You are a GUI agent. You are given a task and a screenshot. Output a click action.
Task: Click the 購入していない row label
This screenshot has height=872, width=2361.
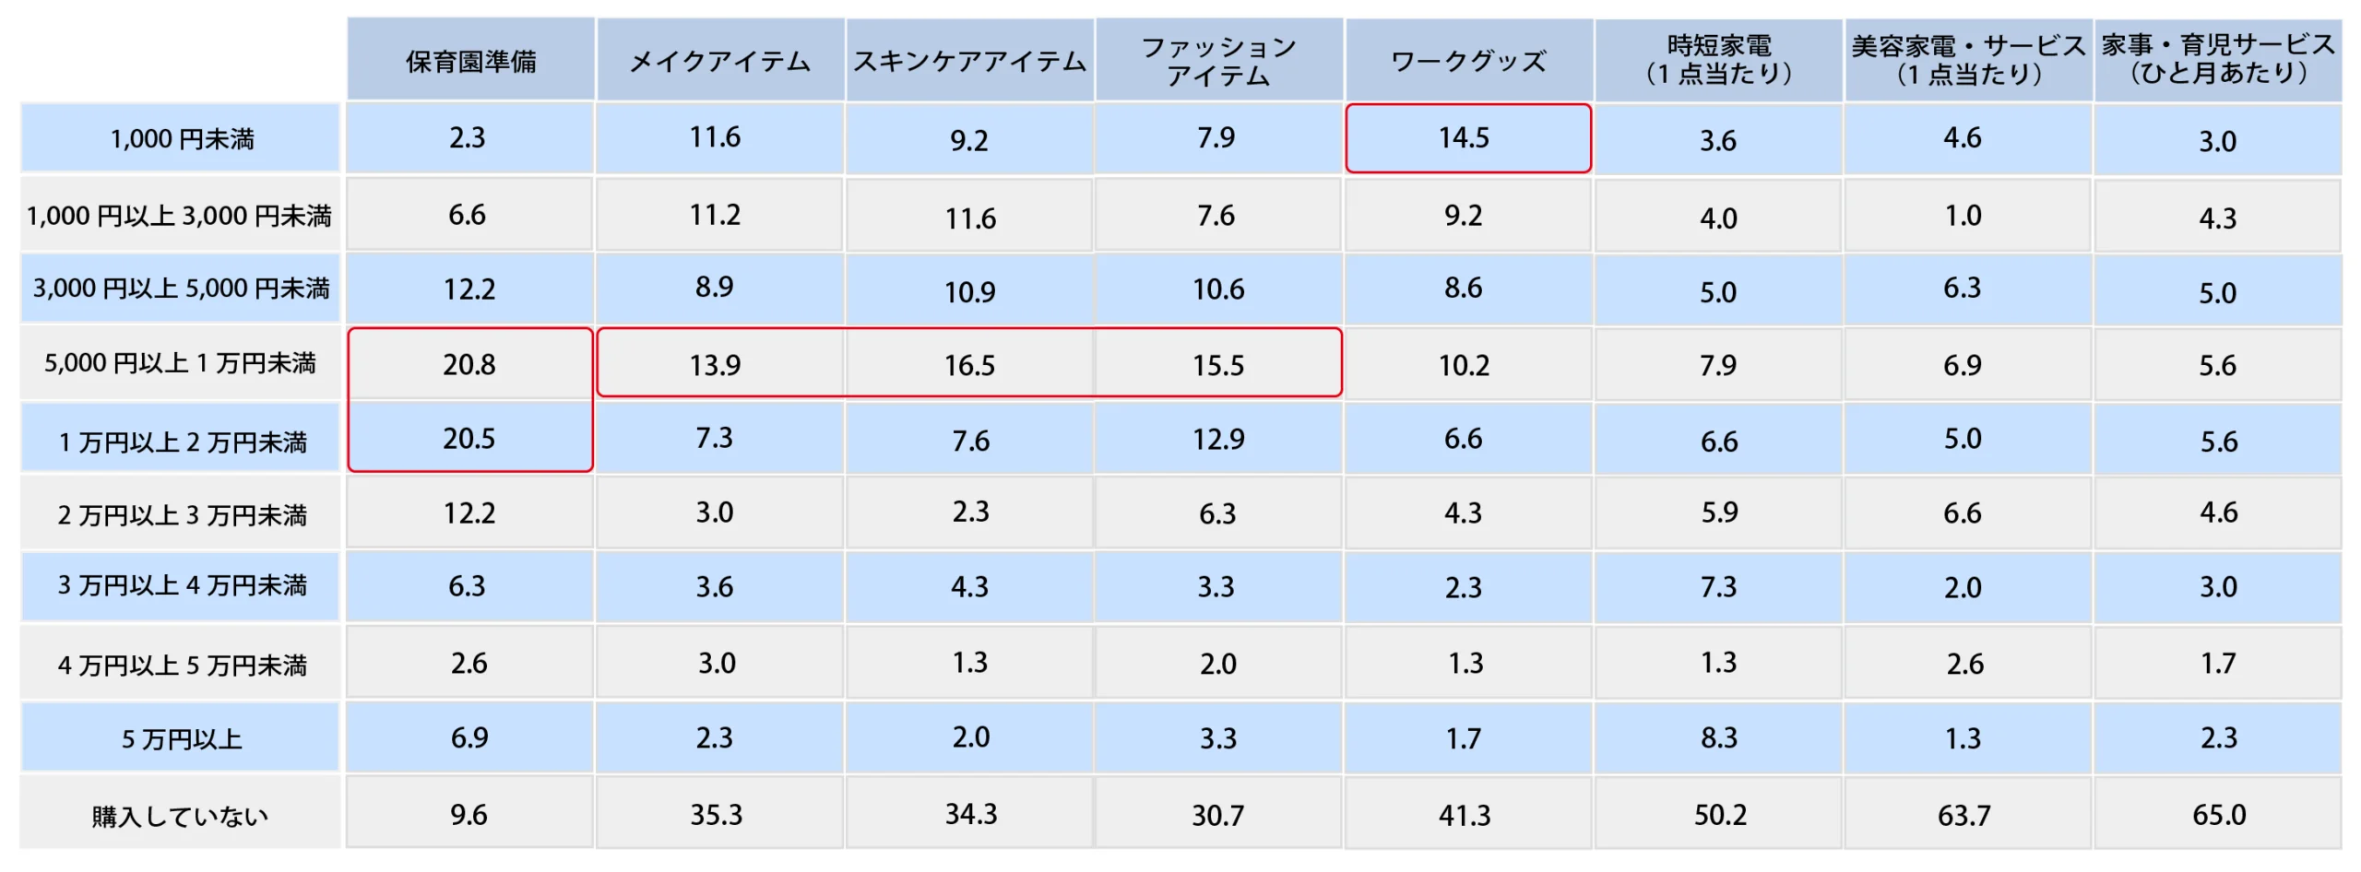(x=181, y=815)
